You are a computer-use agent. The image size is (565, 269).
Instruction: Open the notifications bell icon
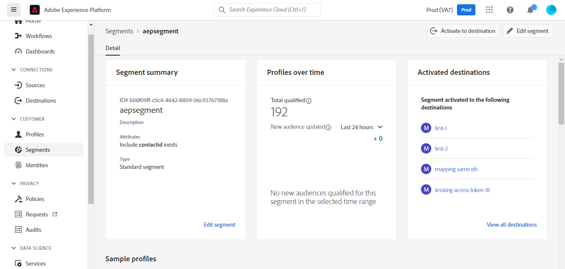(x=530, y=10)
